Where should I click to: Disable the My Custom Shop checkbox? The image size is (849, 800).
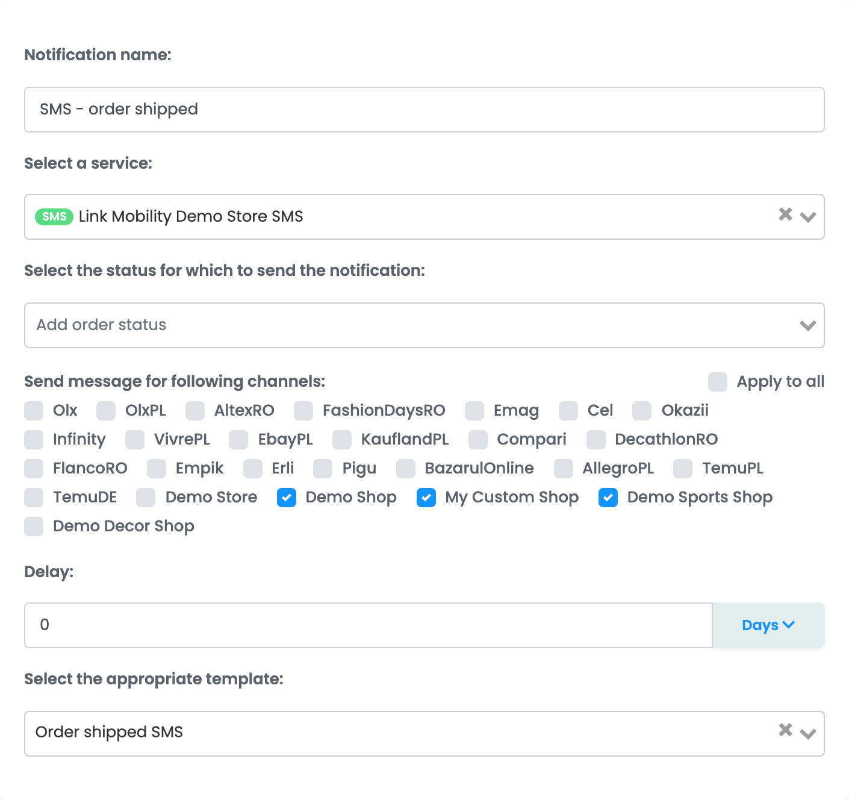(426, 497)
